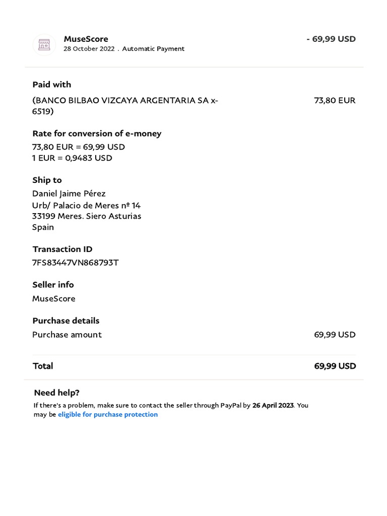Click the Purchase amount row label
The width and height of the screenshot is (387, 516).
coord(67,335)
